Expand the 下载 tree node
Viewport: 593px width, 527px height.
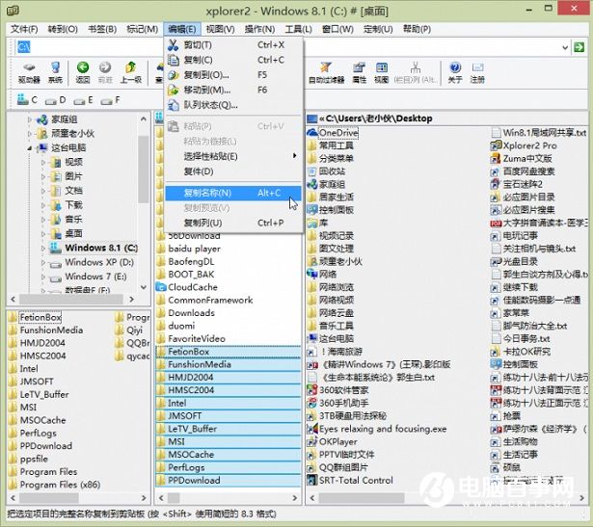[43, 205]
